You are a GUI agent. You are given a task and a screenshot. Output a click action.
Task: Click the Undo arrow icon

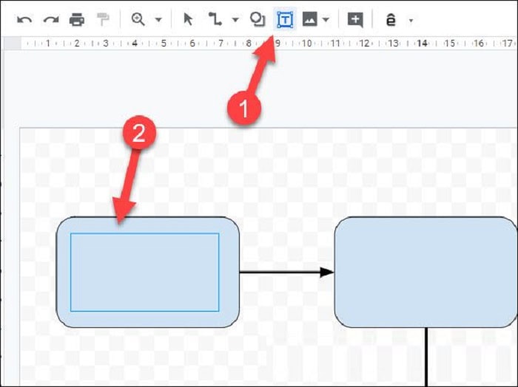tap(24, 20)
